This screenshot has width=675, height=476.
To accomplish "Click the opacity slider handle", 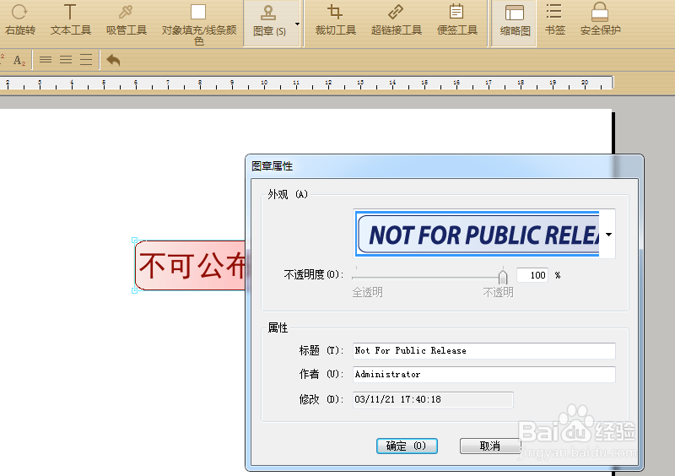I will click(502, 276).
